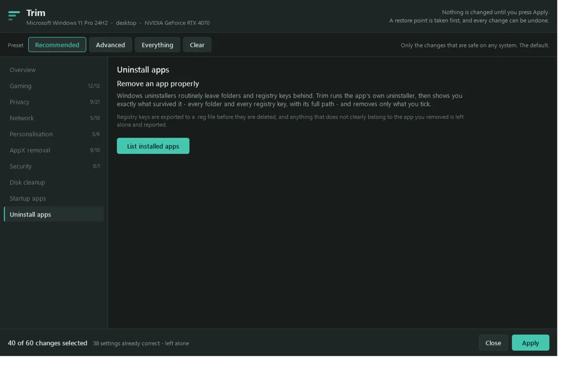
Task: Select the Recommended preset
Action: tap(58, 45)
